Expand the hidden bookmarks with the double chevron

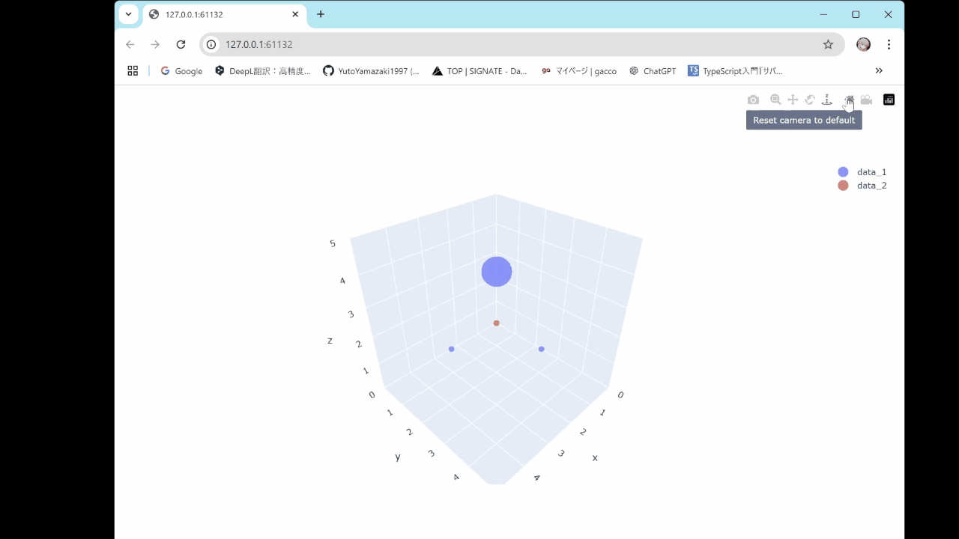pyautogui.click(x=878, y=70)
